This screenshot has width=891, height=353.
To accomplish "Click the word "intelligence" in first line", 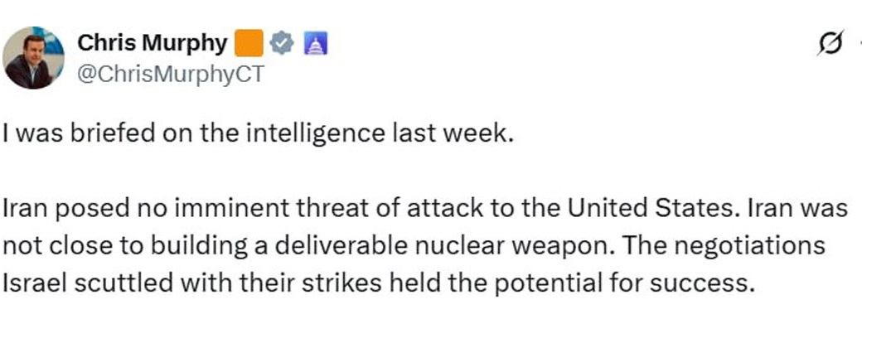I will [318, 133].
